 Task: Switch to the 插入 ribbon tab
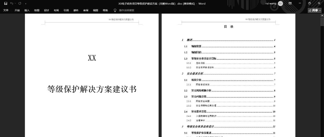coord(27,10)
